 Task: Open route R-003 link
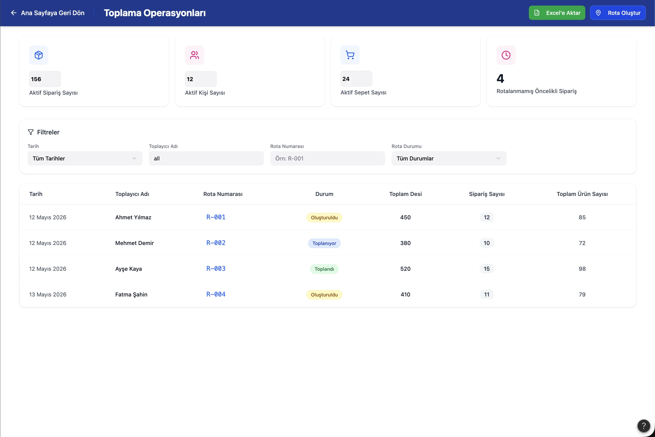[216, 269]
